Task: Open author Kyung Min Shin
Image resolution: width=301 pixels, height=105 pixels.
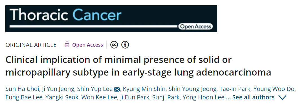Action: 144,89
